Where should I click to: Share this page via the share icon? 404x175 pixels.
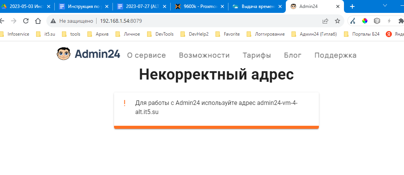pos(325,21)
